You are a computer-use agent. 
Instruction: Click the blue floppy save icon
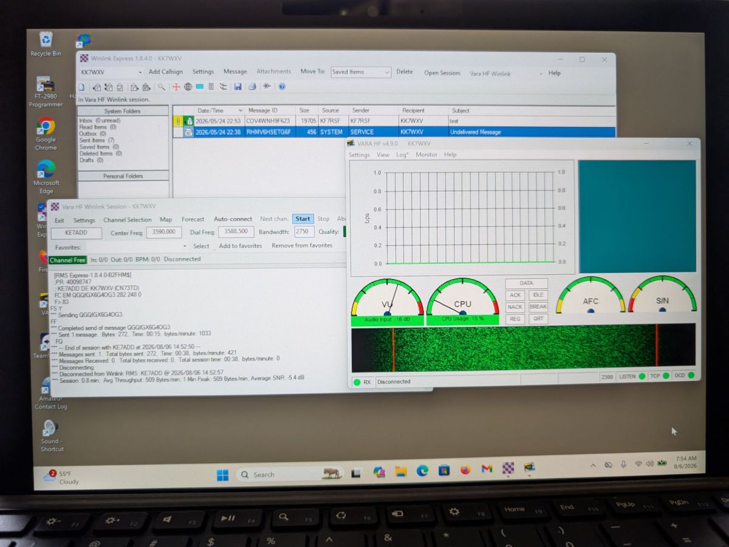pos(238,87)
